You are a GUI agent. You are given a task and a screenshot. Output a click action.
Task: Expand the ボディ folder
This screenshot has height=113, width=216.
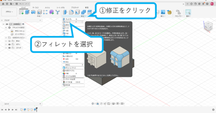tap(6, 44)
